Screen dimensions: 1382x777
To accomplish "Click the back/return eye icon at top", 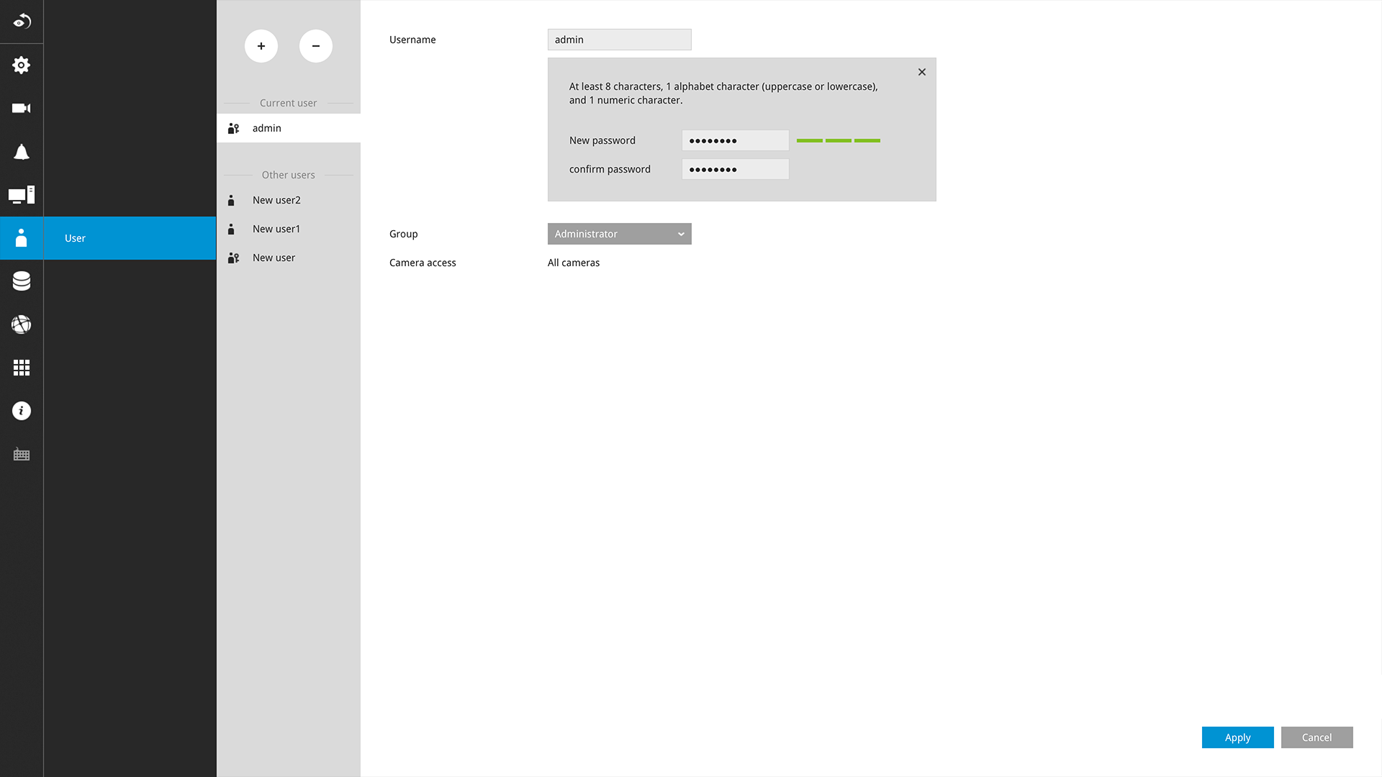I will (x=22, y=22).
